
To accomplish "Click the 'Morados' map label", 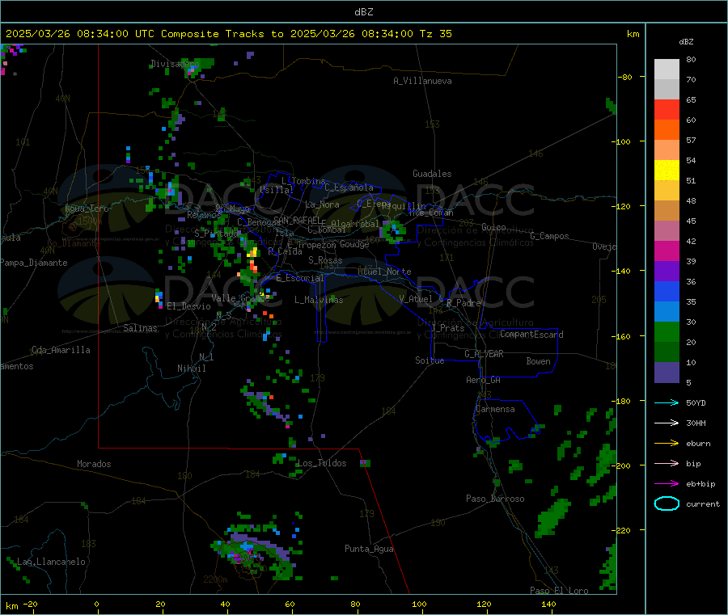I will (x=94, y=464).
